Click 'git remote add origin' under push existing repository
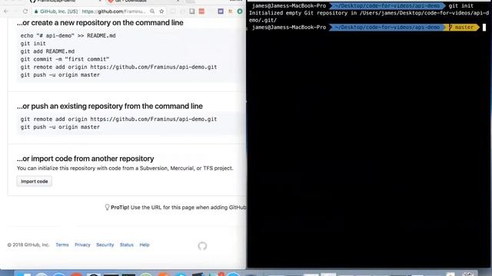492x276 pixels. click(x=118, y=120)
